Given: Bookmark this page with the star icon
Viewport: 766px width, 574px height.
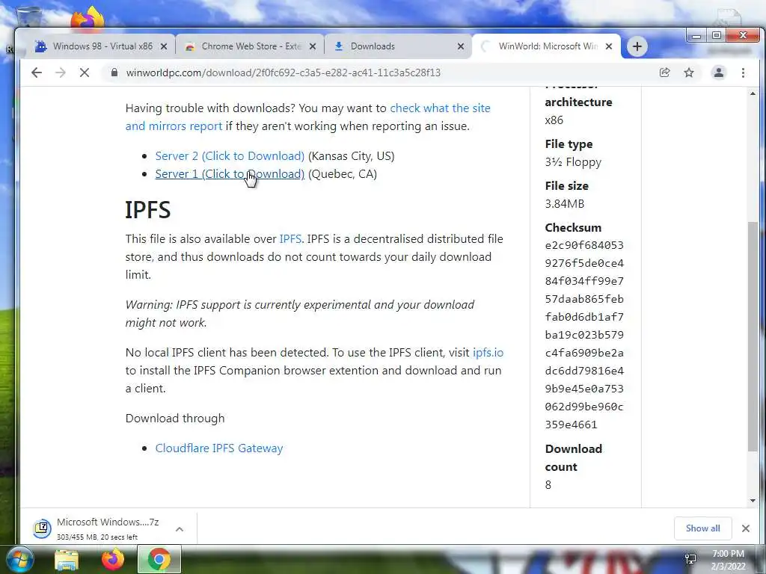Looking at the screenshot, I should pos(689,72).
